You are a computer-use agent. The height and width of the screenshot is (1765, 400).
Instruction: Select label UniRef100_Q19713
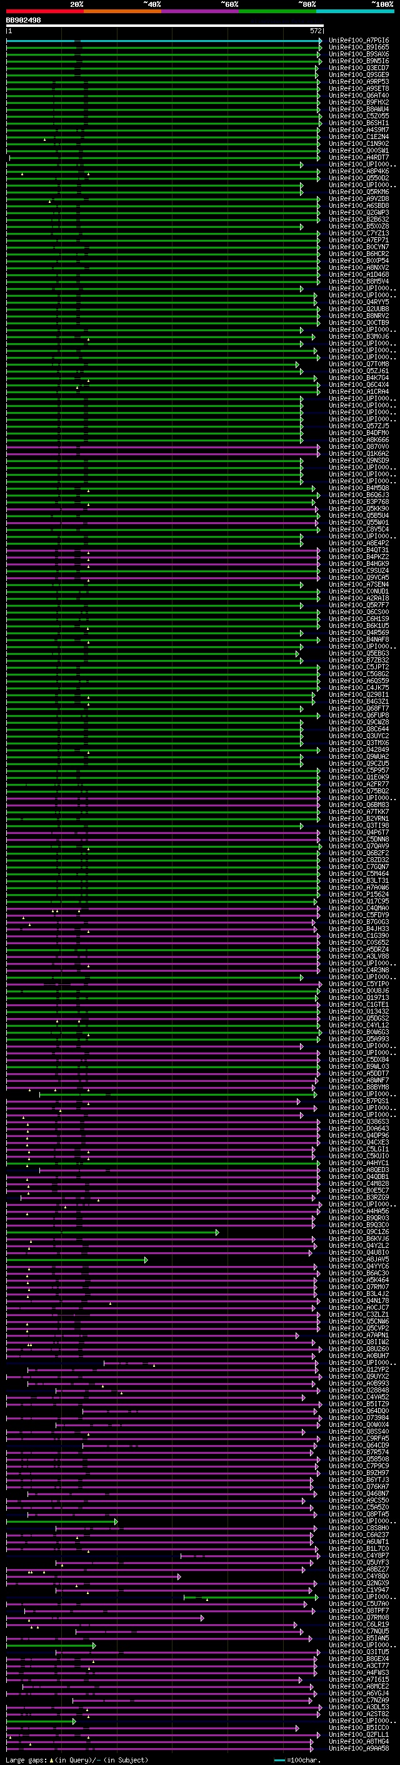[x=359, y=997]
